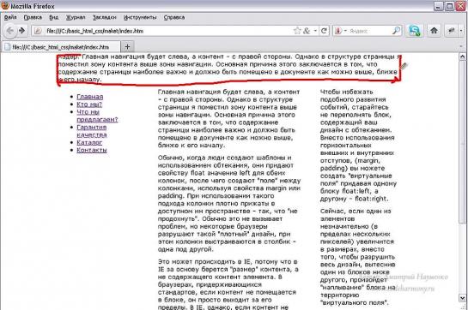
Task: Click paragraph starting 'Чтобы избежать подобного развития'
Action: click(358, 145)
